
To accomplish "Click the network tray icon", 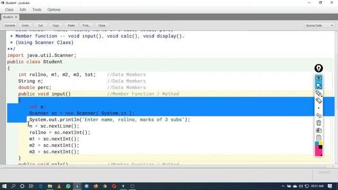I will [306, 186].
